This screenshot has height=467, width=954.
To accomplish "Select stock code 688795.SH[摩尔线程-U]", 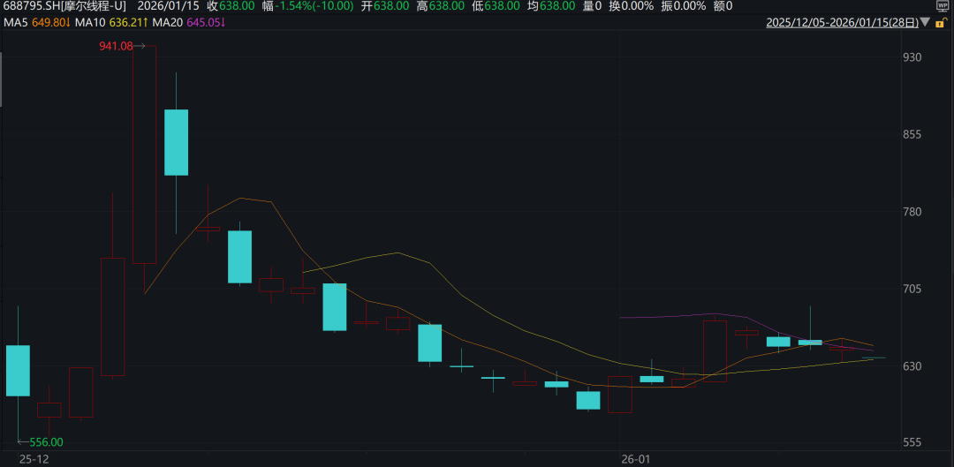I will click(65, 7).
